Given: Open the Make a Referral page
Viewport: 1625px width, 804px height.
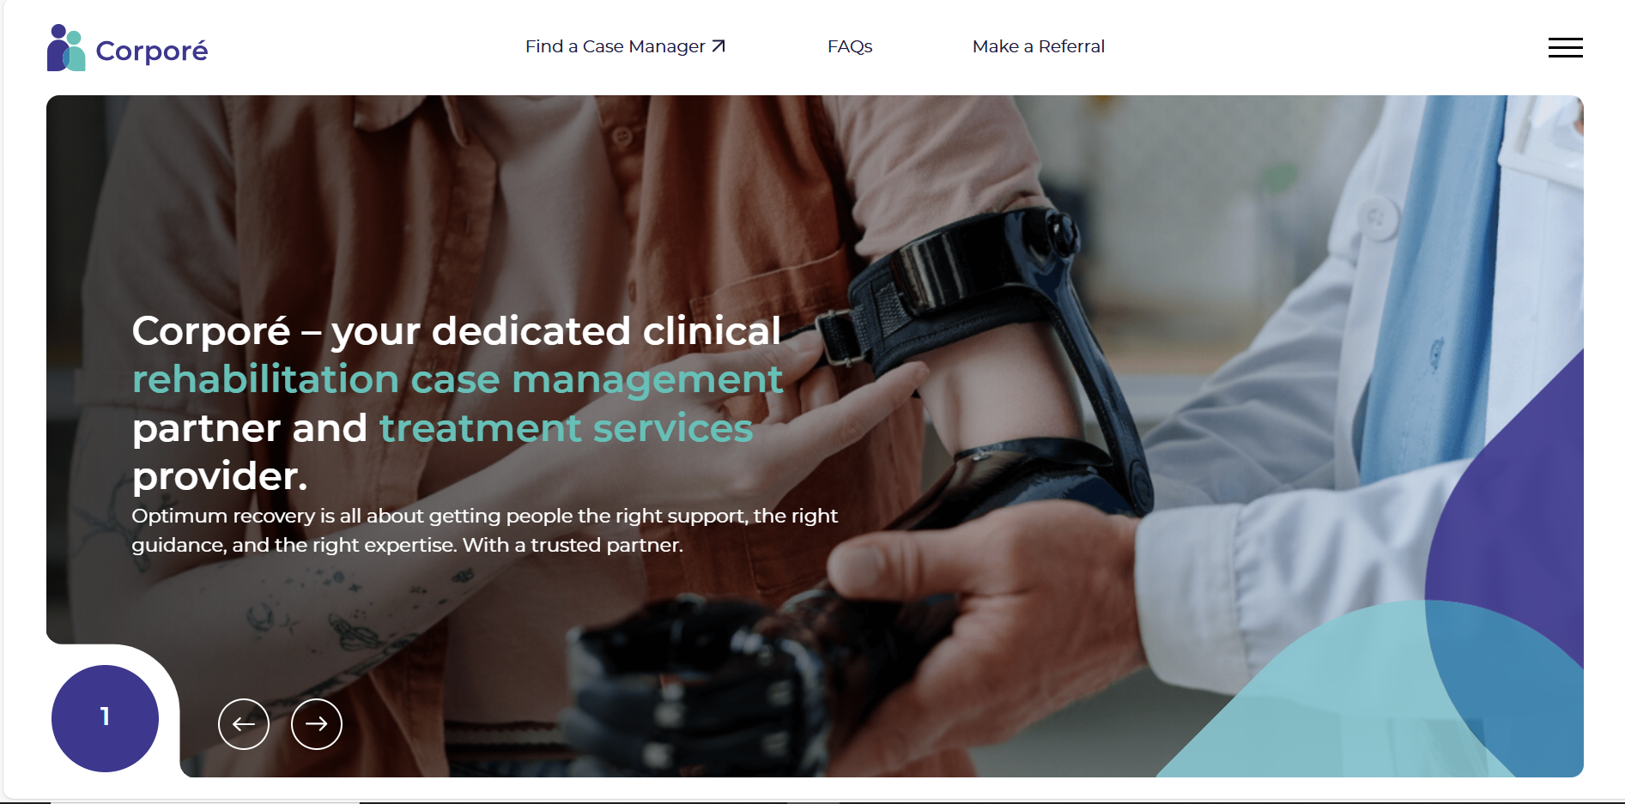Looking at the screenshot, I should (1038, 46).
